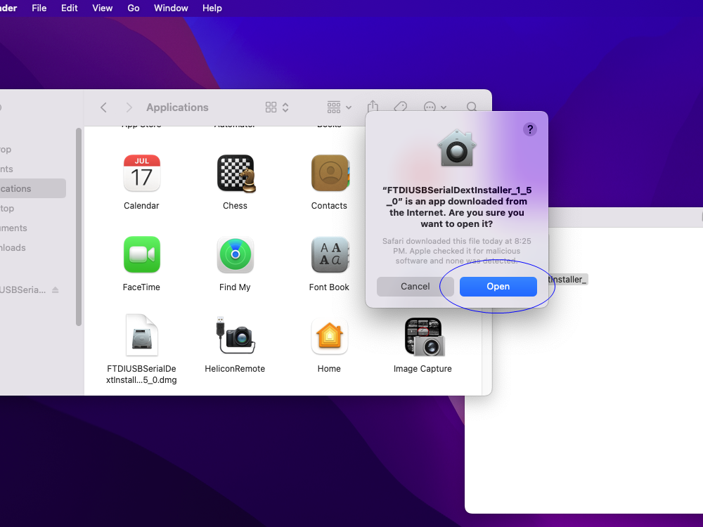Open the Calendar app icon
Viewport: 703px width, 527px height.
tap(142, 174)
